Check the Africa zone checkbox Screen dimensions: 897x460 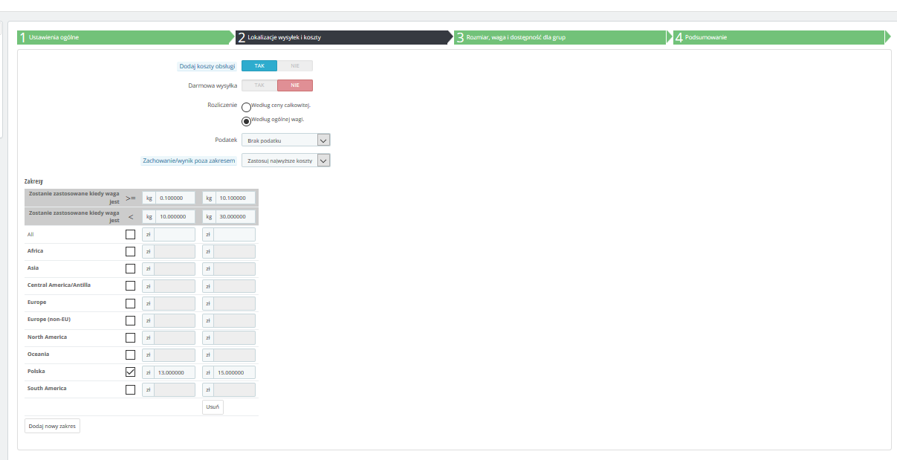pyautogui.click(x=131, y=251)
